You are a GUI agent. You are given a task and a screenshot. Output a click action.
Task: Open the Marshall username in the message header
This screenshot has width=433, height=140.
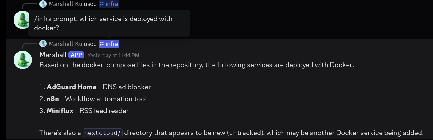[53, 55]
